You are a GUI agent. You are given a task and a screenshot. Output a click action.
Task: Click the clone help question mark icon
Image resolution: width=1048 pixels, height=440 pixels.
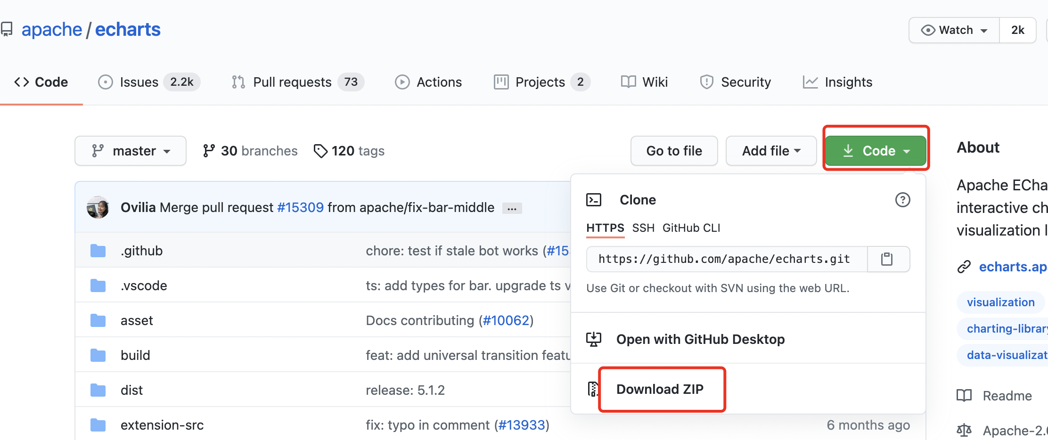902,200
